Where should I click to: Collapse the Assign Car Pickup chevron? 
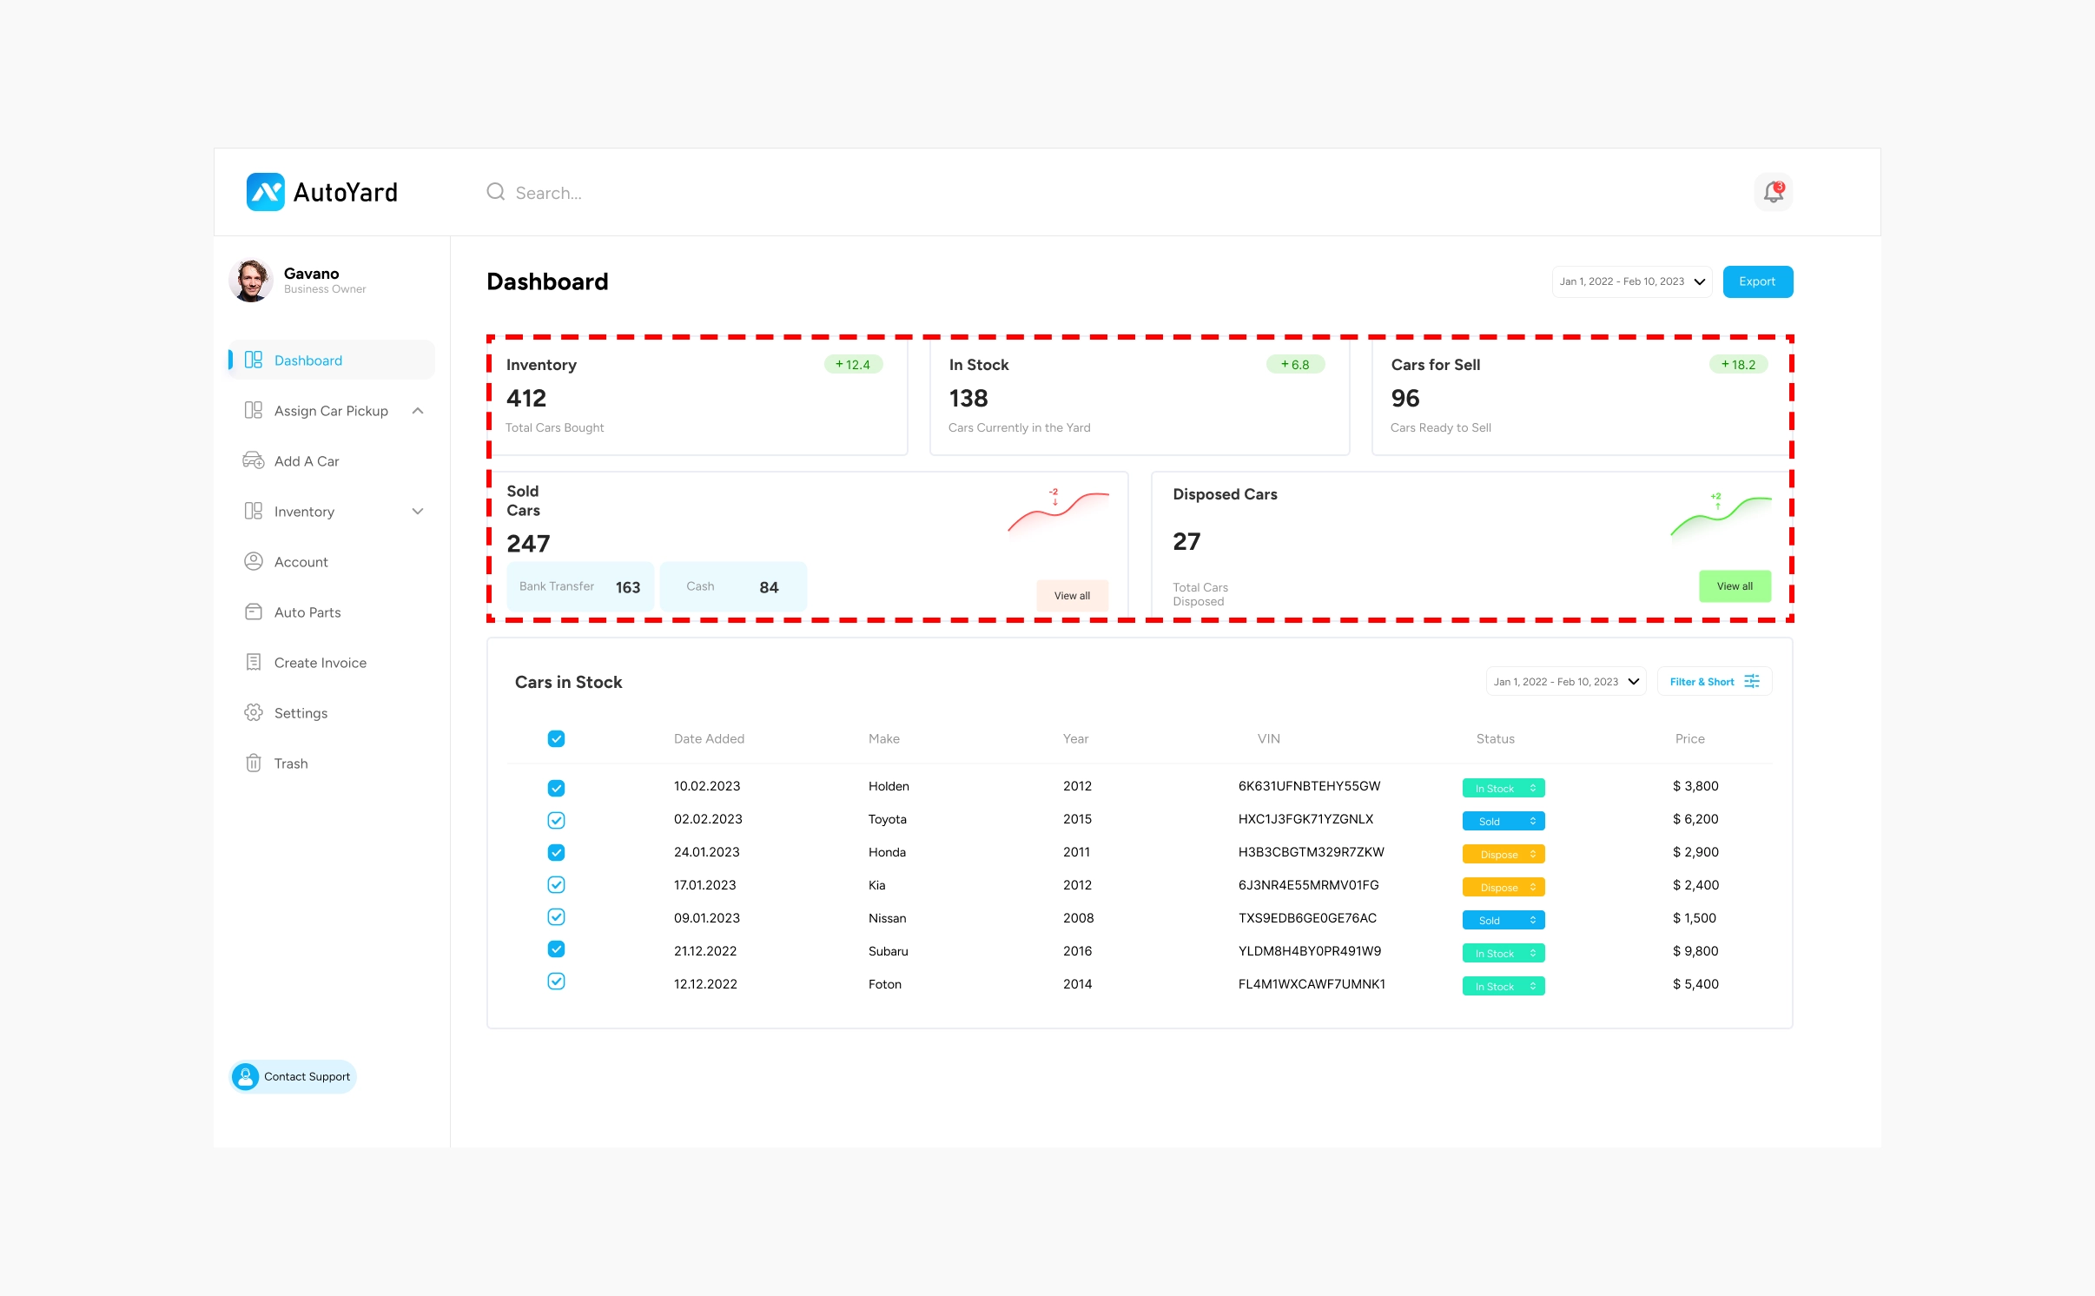pyautogui.click(x=418, y=410)
